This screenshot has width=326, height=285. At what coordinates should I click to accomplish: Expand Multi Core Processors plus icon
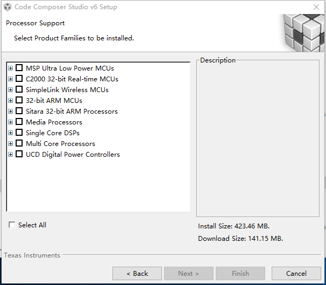pyautogui.click(x=10, y=144)
